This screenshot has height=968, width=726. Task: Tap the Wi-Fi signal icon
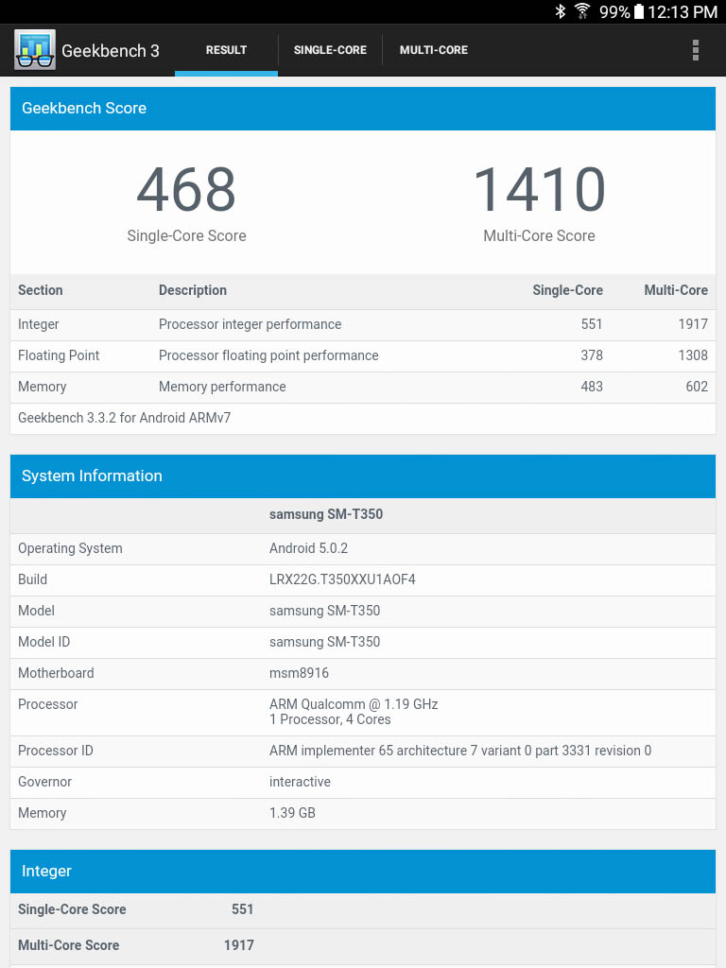tap(582, 11)
